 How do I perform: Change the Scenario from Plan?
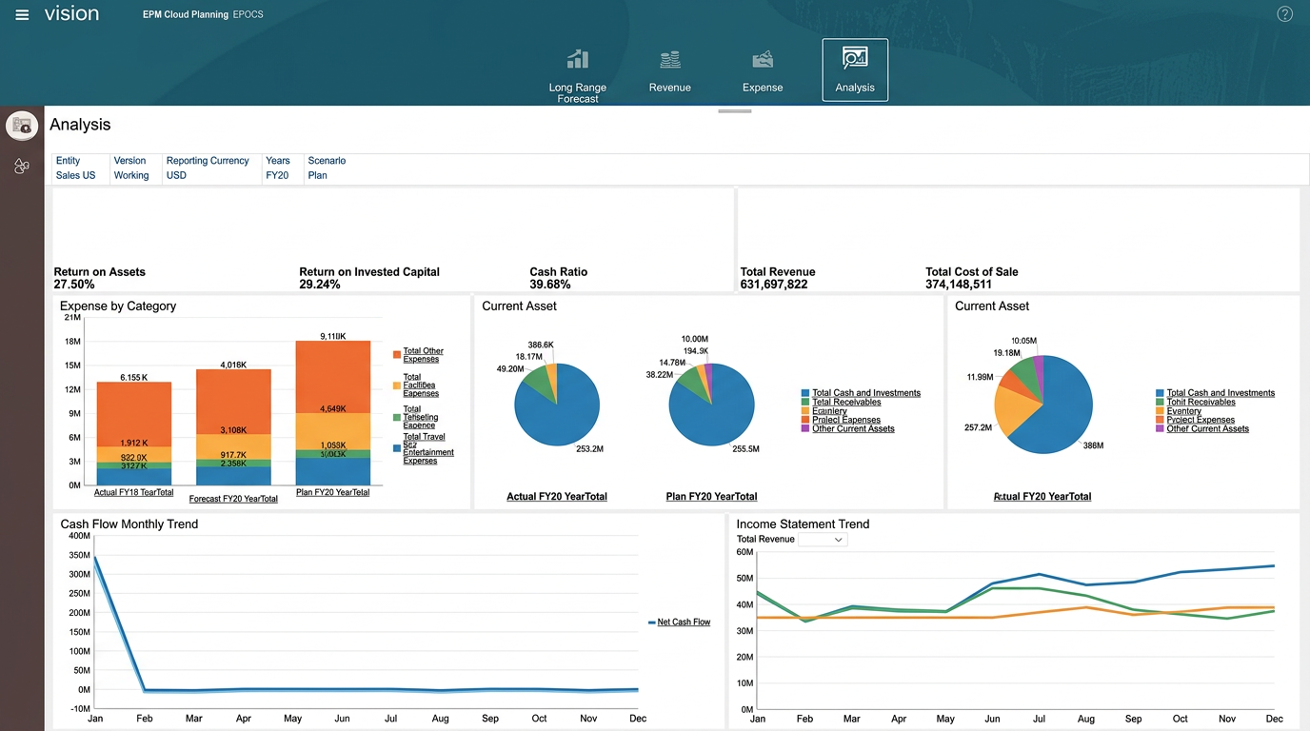(x=318, y=175)
